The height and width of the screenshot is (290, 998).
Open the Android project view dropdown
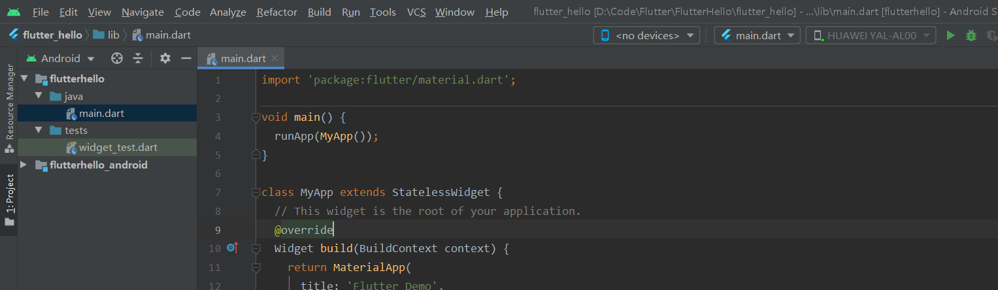click(60, 58)
